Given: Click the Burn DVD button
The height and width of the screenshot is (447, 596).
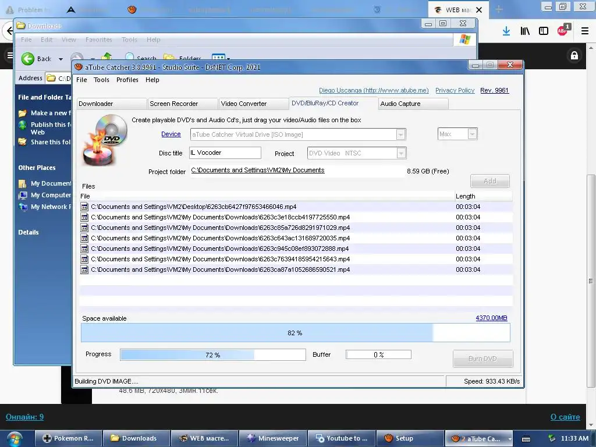Looking at the screenshot, I should pos(483,359).
